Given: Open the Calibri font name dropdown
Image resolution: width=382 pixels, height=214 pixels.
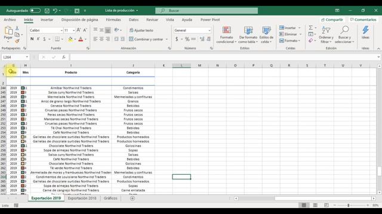Looking at the screenshot, I should tap(61, 30).
